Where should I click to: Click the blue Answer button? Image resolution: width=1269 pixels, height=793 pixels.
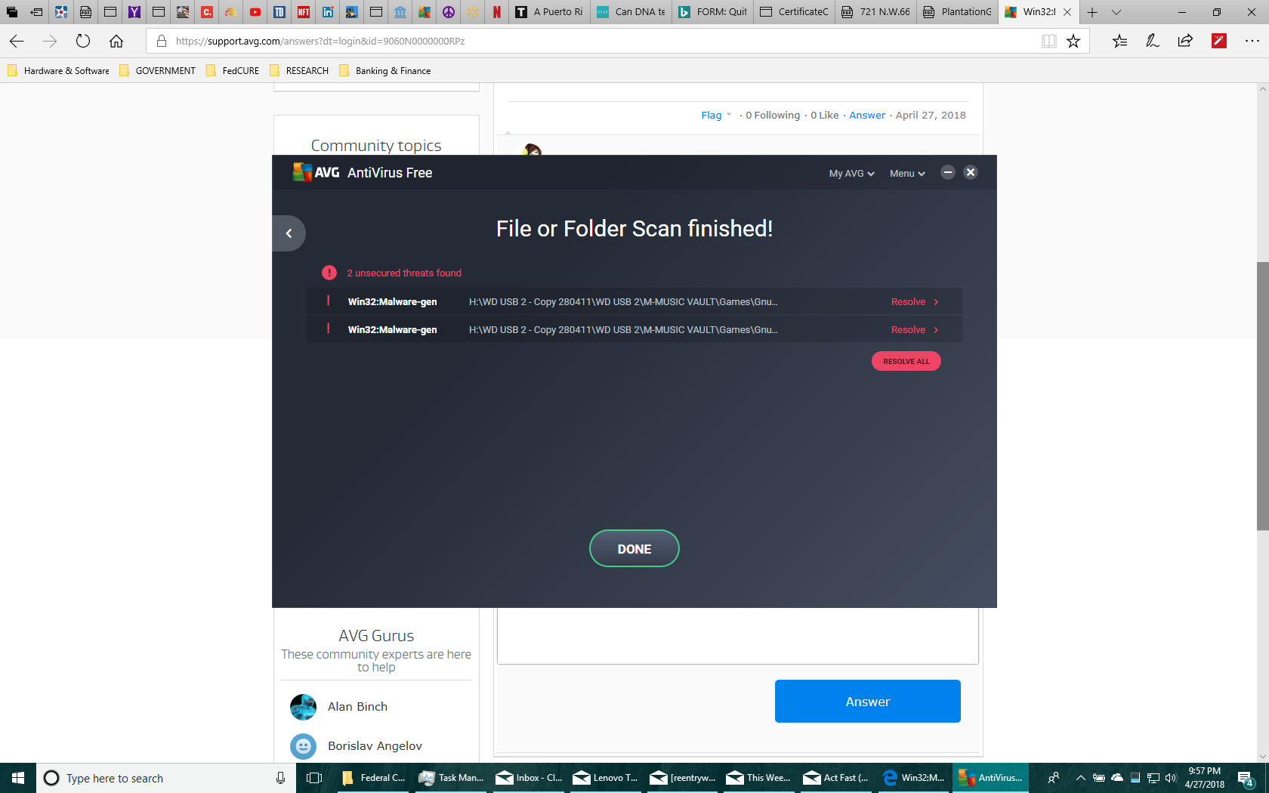867,702
